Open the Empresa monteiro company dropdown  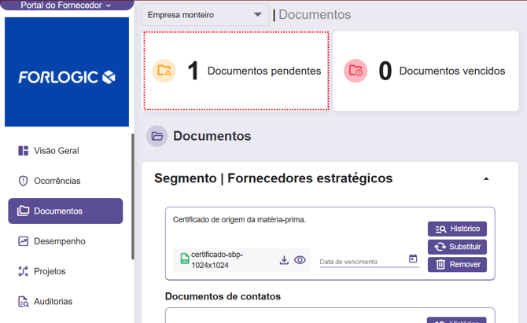pos(205,15)
